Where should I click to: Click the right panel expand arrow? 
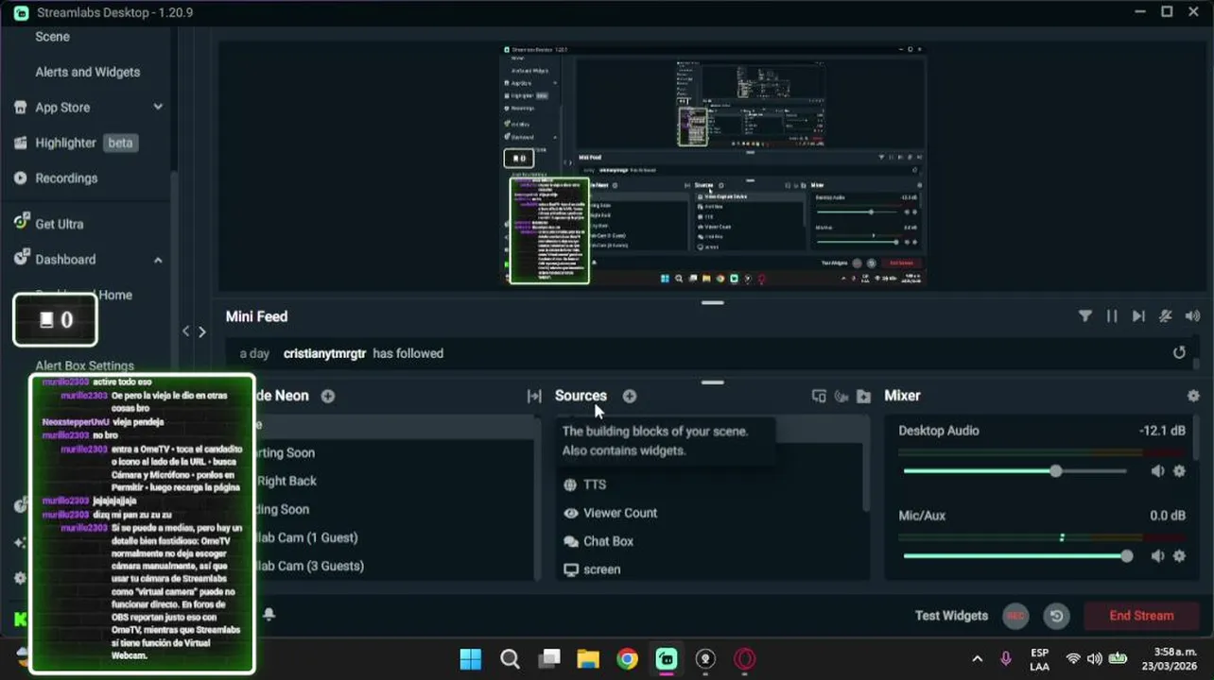pyautogui.click(x=201, y=331)
